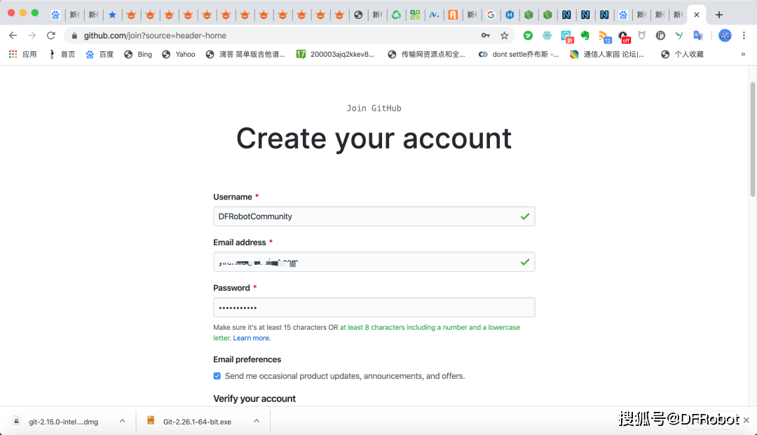The width and height of the screenshot is (757, 435).
Task: Click the forward navigation arrow
Action: pyautogui.click(x=32, y=35)
